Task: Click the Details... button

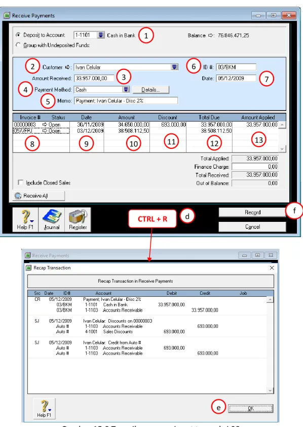Action: coord(151,90)
